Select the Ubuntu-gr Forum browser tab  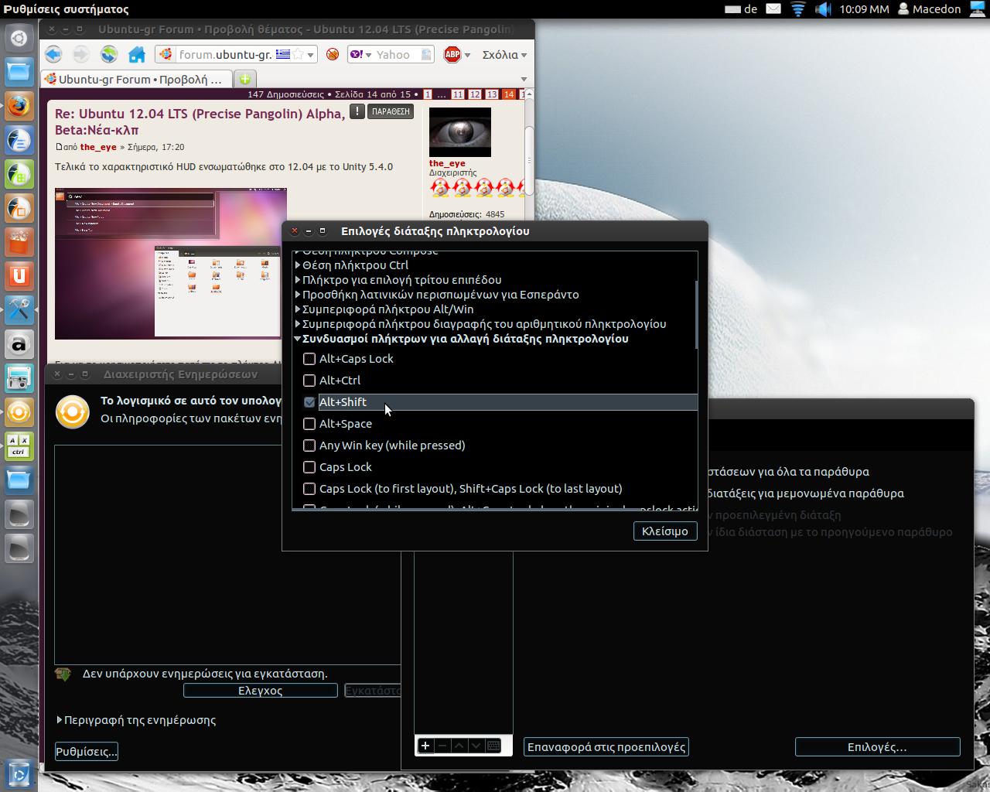click(136, 79)
